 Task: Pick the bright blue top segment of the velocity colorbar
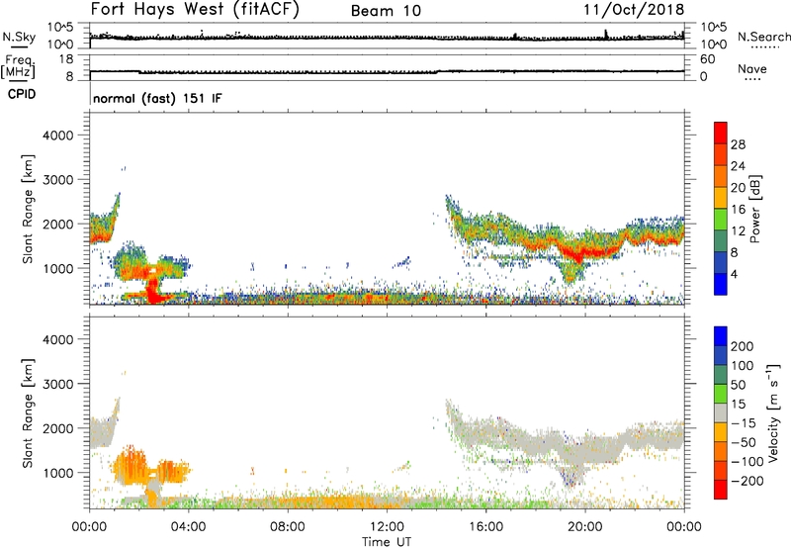721,336
